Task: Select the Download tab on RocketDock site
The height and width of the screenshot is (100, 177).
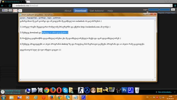Action: pyautogui.click(x=80, y=11)
